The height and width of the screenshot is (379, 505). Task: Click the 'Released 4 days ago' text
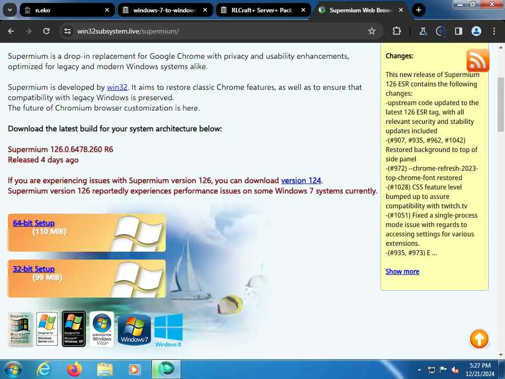(43, 160)
